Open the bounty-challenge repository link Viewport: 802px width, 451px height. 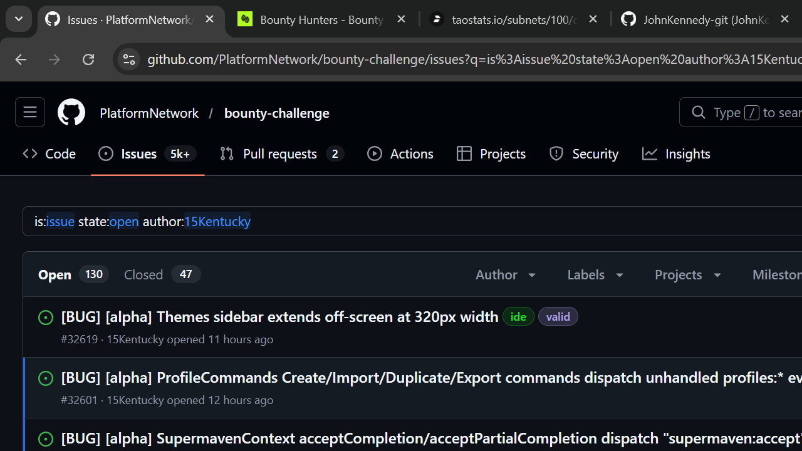point(276,113)
